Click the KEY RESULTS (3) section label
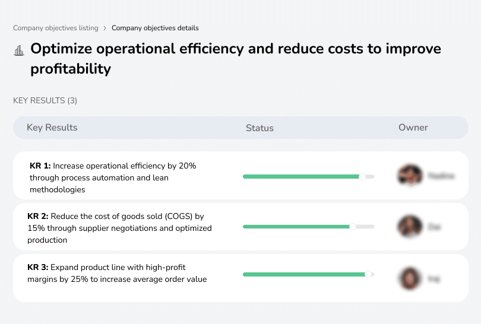The height and width of the screenshot is (324, 481). (45, 100)
